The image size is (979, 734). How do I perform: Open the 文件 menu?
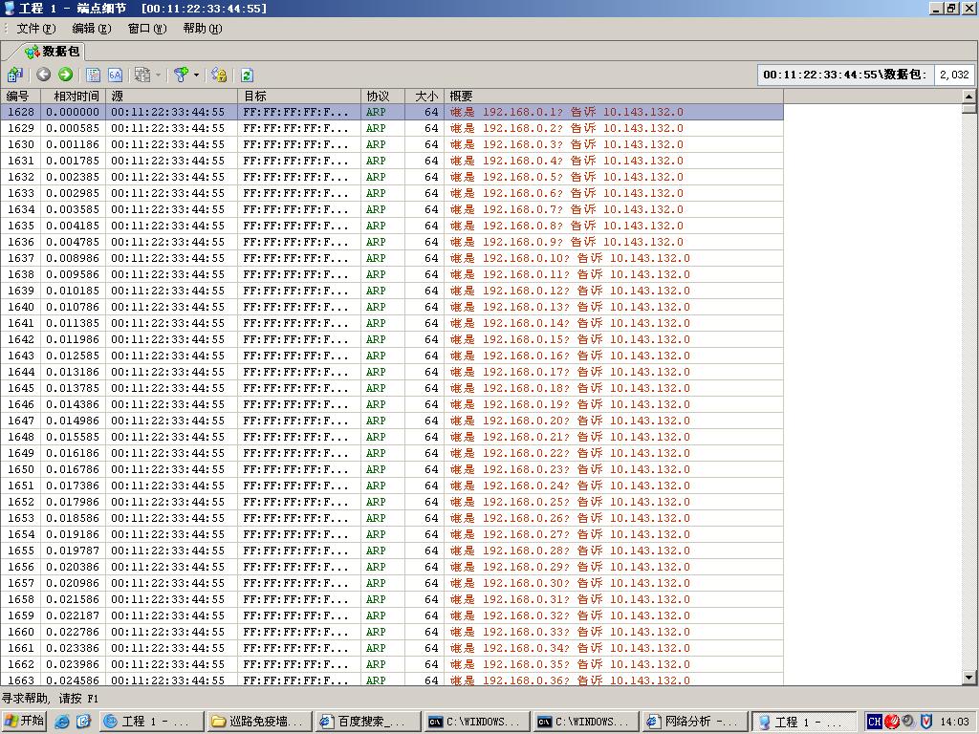35,29
